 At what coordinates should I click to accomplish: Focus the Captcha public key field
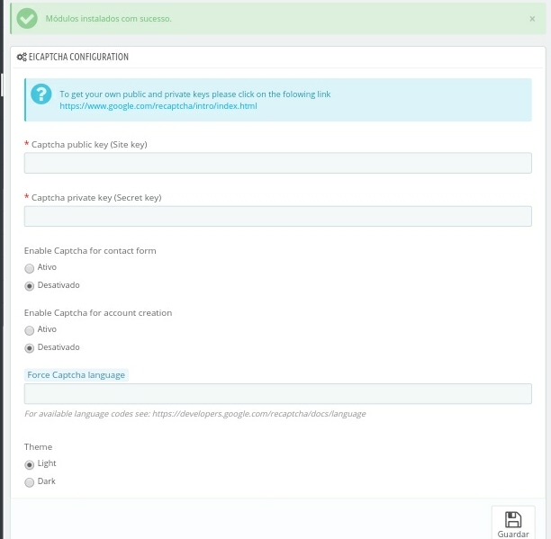pyautogui.click(x=277, y=163)
